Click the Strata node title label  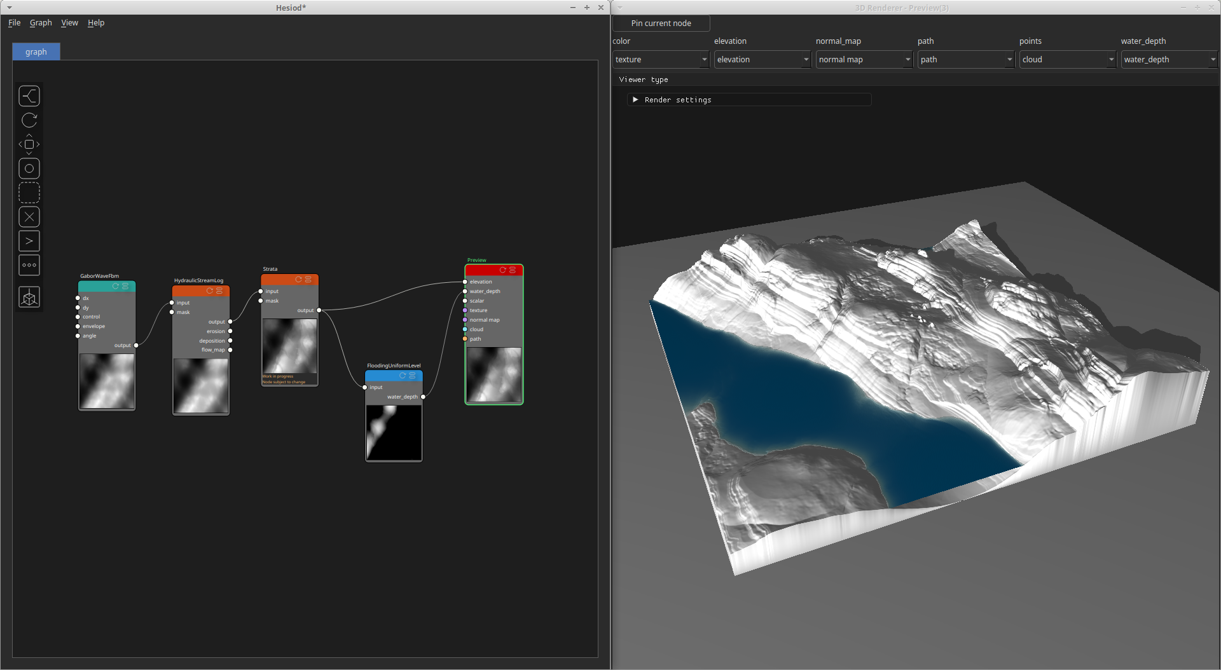coord(270,269)
